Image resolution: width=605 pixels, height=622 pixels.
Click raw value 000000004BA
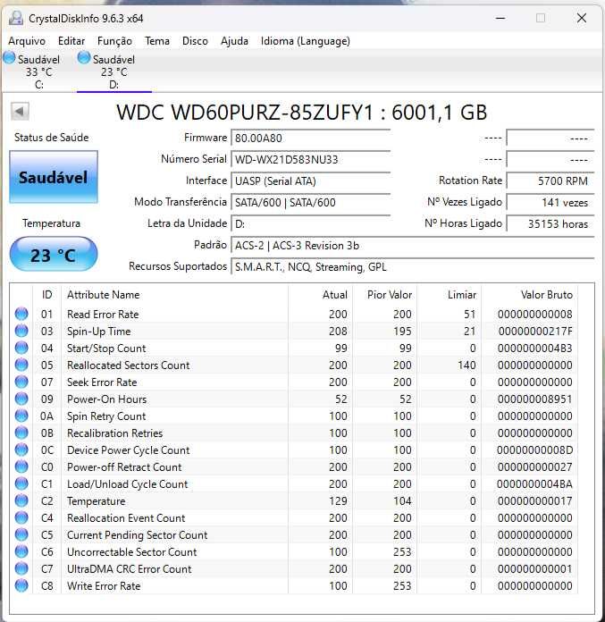tap(534, 484)
